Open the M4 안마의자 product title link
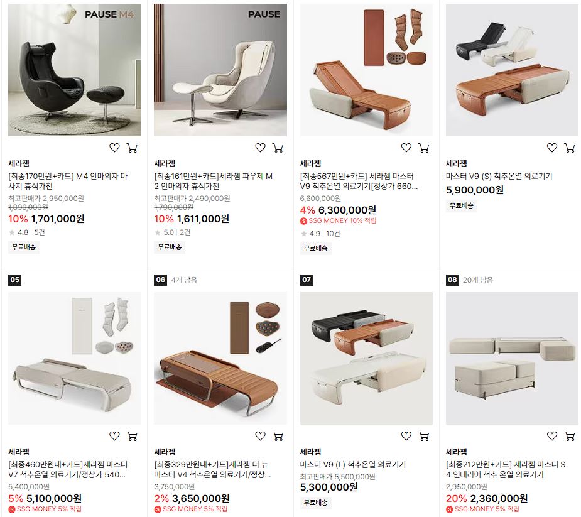Viewport: 581px width, 517px height. [68, 181]
